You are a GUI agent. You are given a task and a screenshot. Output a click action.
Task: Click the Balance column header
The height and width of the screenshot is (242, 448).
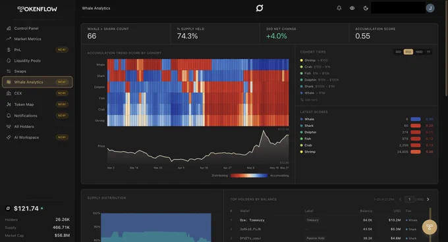click(x=366, y=211)
